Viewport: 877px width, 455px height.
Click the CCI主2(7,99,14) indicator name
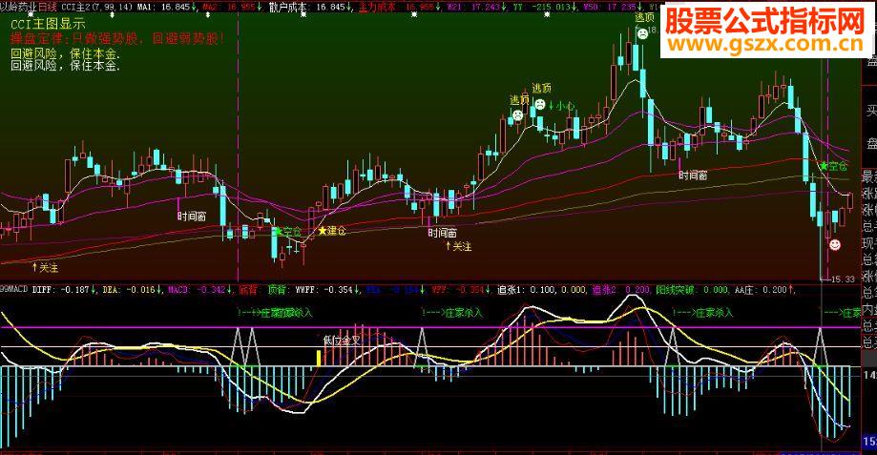click(96, 7)
